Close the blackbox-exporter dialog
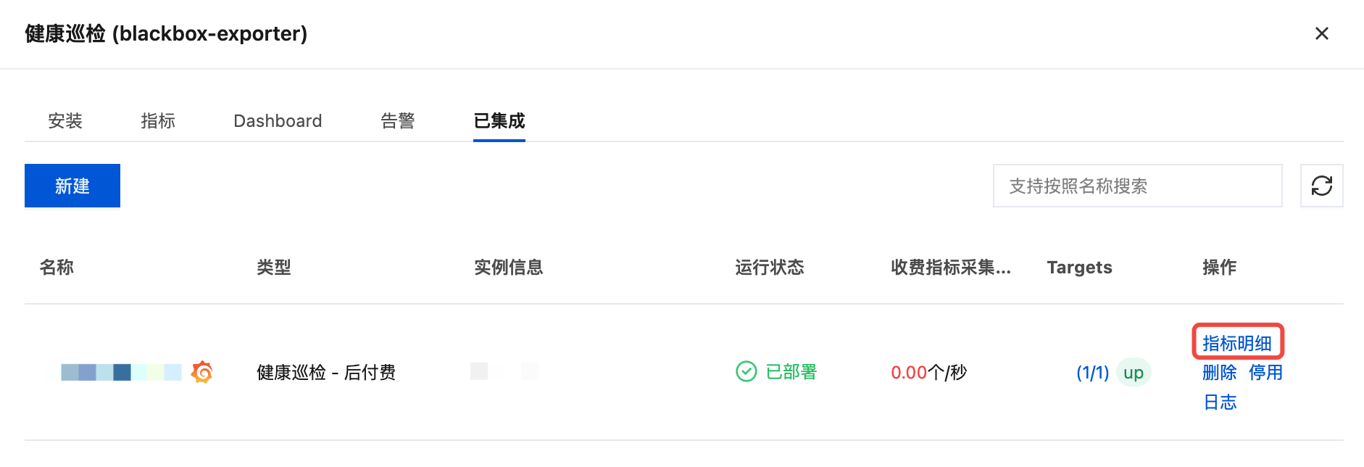The width and height of the screenshot is (1364, 467). [x=1321, y=33]
